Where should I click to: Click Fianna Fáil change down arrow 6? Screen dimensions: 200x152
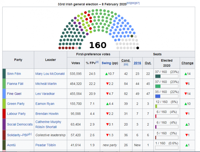click(186, 84)
